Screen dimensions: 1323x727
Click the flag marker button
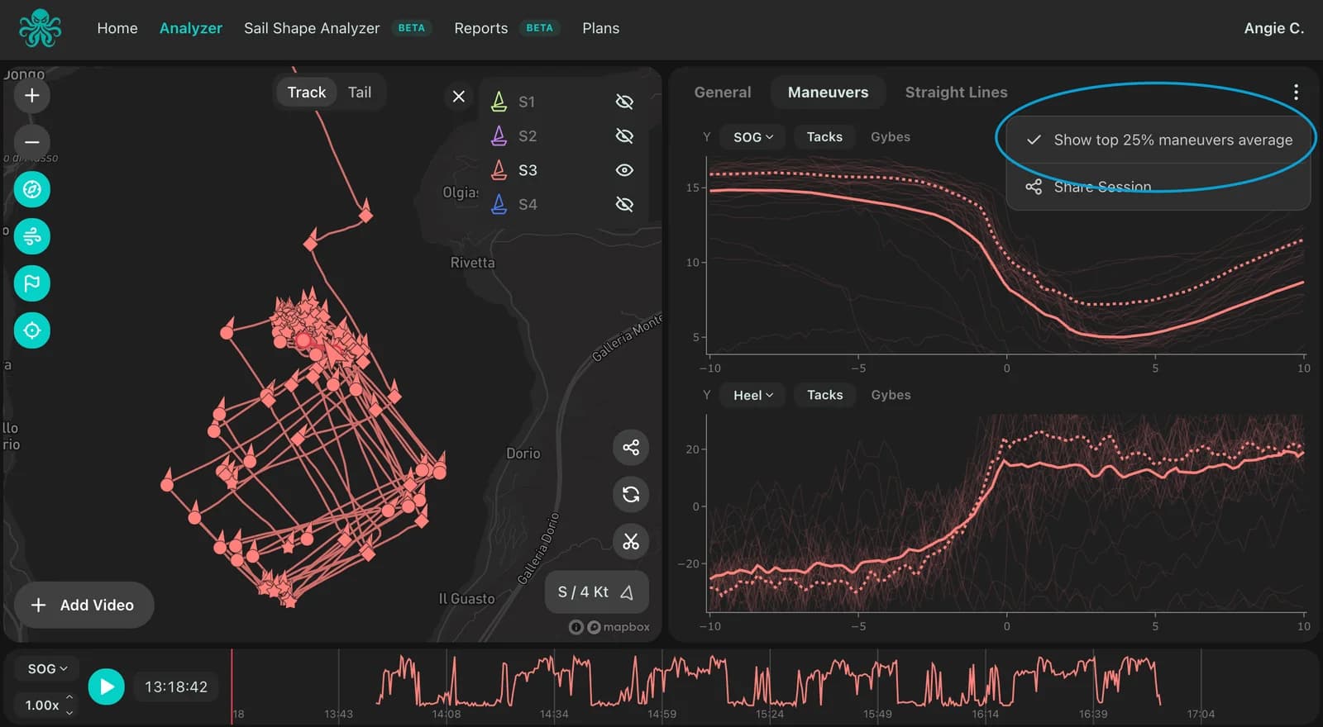tap(32, 283)
